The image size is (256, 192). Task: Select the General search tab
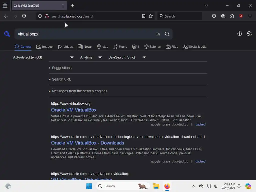pos(23,47)
